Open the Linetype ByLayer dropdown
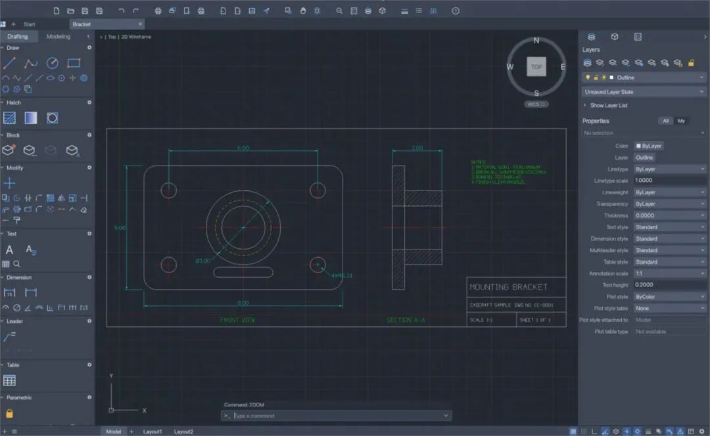Image resolution: width=710 pixels, height=436 pixels. tap(670, 169)
